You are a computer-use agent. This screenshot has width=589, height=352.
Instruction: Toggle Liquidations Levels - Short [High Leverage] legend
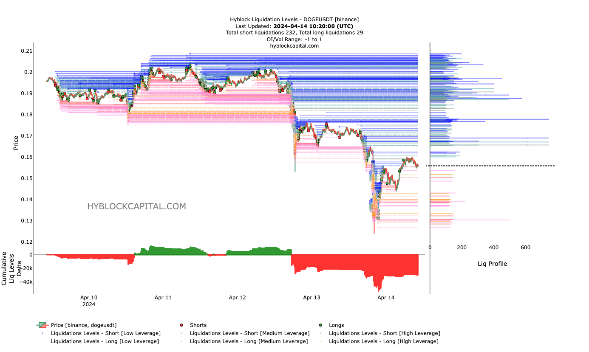(x=380, y=333)
